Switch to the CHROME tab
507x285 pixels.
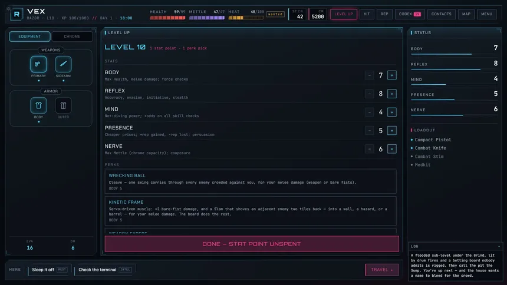72,37
